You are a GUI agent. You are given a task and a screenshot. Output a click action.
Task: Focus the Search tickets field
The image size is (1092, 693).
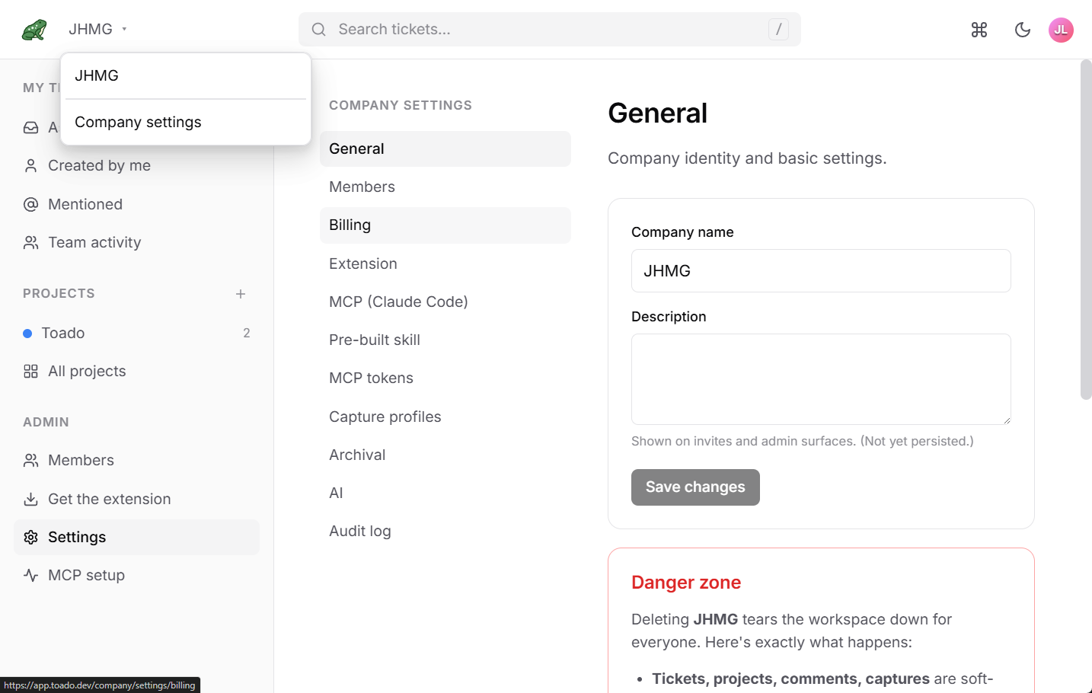[x=549, y=29]
